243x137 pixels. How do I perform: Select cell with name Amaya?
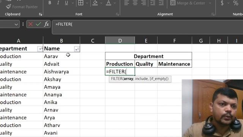62,87
